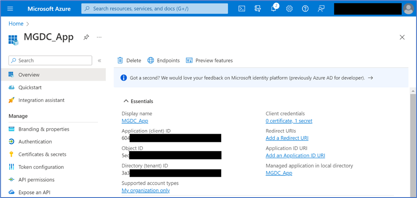Click My organization only link
The image size is (417, 198).
tap(146, 191)
